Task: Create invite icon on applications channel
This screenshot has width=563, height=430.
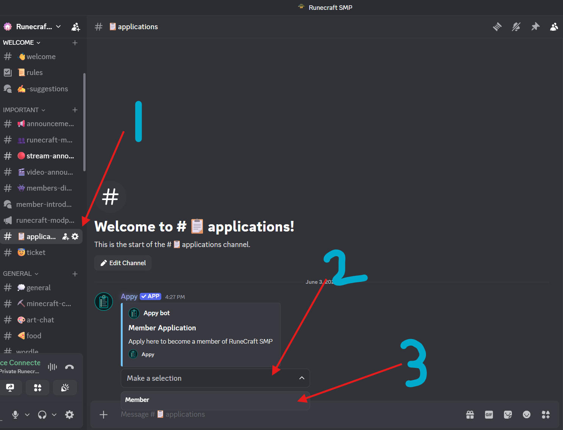Action: (x=66, y=236)
